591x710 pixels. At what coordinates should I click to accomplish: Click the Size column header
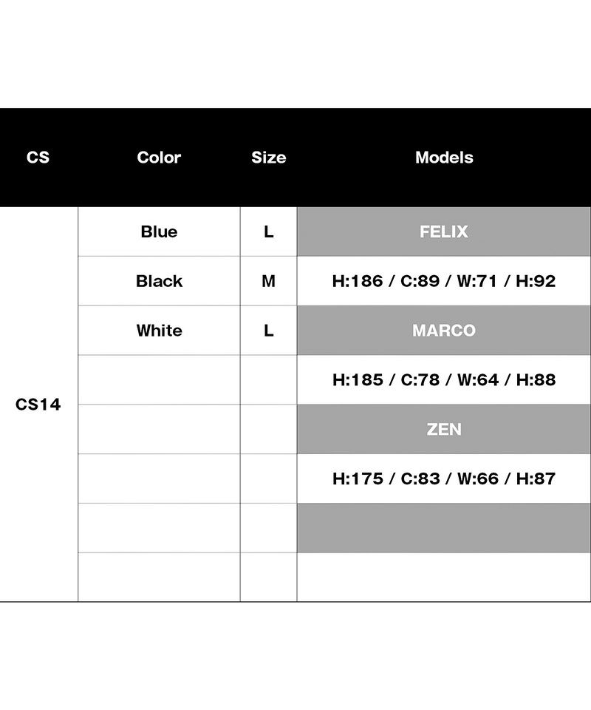coord(268,158)
